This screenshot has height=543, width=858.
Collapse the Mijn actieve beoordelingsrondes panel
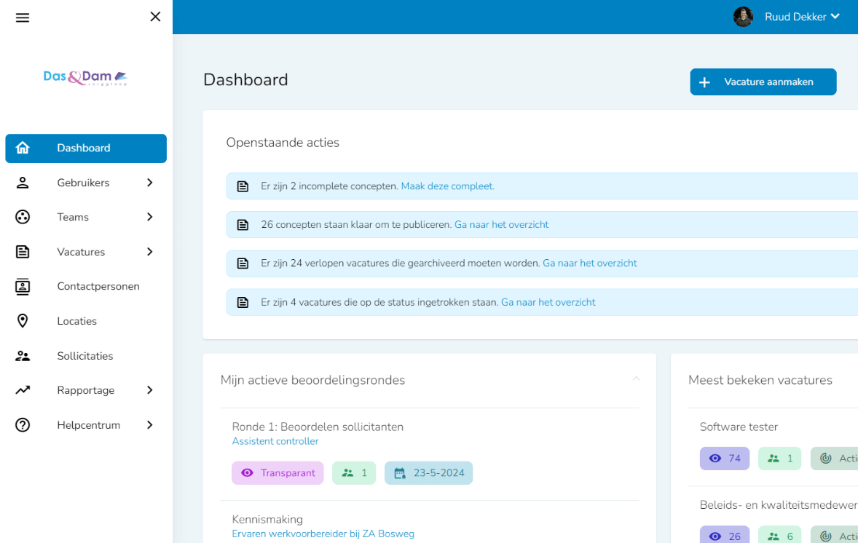coord(637,378)
